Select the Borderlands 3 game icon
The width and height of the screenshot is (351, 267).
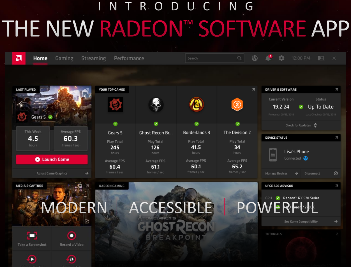(x=196, y=105)
